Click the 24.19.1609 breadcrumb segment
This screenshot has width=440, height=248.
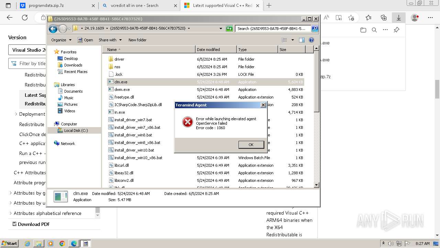tap(94, 29)
